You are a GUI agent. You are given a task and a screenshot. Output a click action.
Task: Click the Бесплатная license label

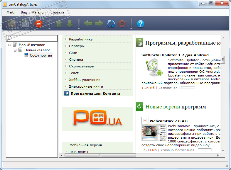pyautogui.click(x=168, y=88)
